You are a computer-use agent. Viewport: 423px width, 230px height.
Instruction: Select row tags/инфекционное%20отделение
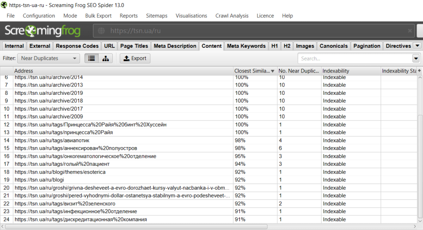pos(209,211)
